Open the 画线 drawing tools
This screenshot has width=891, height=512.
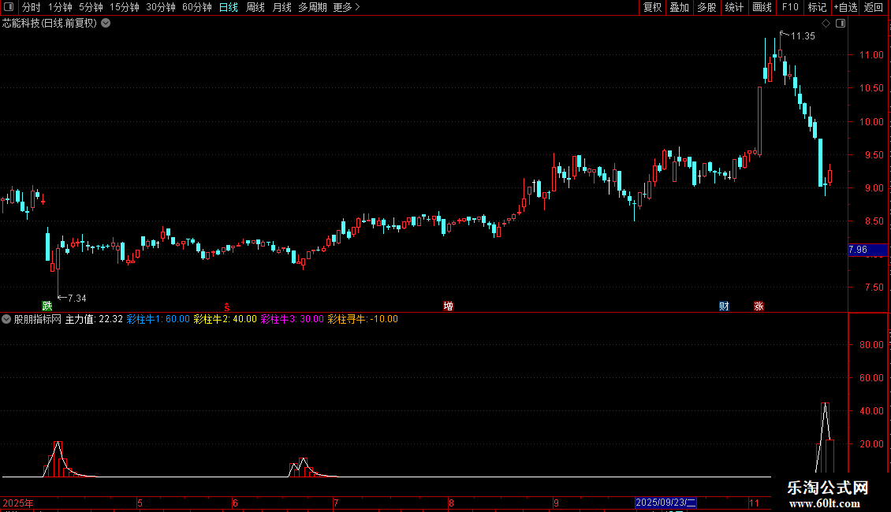762,7
